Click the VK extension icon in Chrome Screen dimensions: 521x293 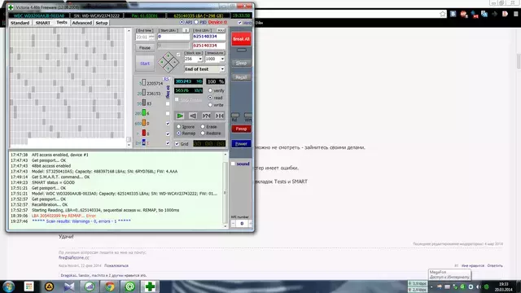click(x=453, y=14)
